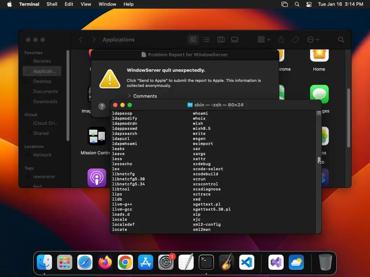Image resolution: width=370 pixels, height=277 pixels.
Task: Open the View menu
Action: 86,4
